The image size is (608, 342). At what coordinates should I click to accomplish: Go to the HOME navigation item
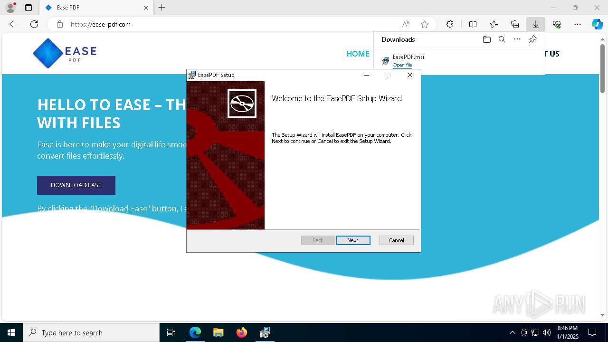358,54
